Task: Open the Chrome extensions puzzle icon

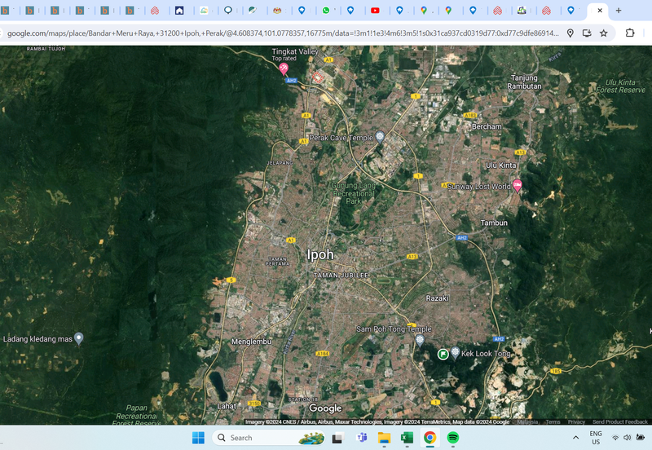Action: point(630,33)
